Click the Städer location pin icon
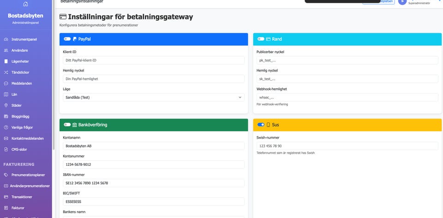The image size is (443, 218). pos(6,105)
